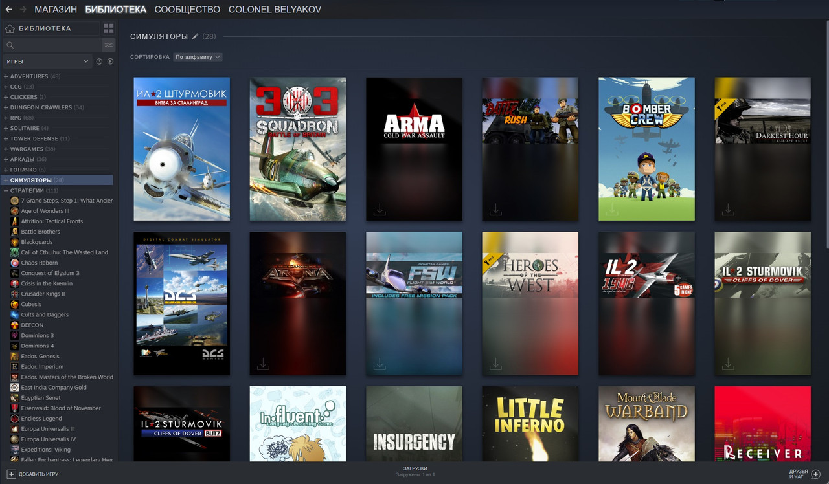Image resolution: width=829 pixels, height=484 pixels.
Task: Select Attrition: Tactical Fronts in list
Action: (x=52, y=221)
